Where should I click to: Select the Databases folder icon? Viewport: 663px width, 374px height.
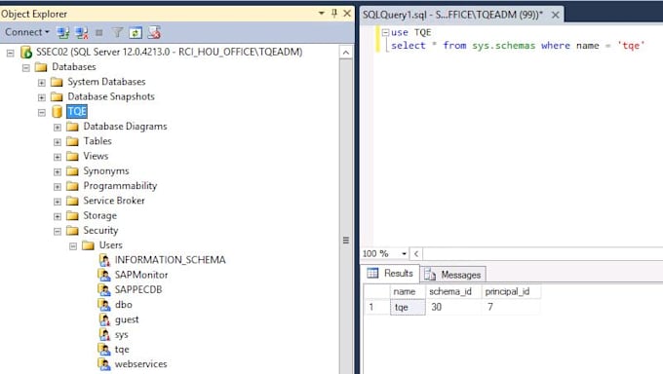pos(41,67)
